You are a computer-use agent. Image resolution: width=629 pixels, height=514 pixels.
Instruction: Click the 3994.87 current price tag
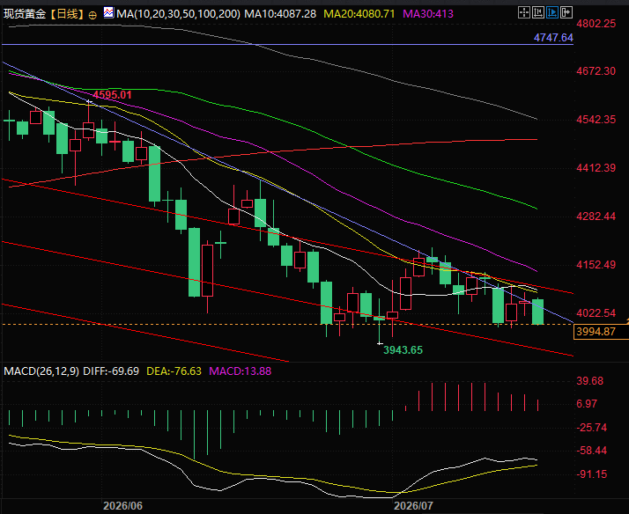596,332
